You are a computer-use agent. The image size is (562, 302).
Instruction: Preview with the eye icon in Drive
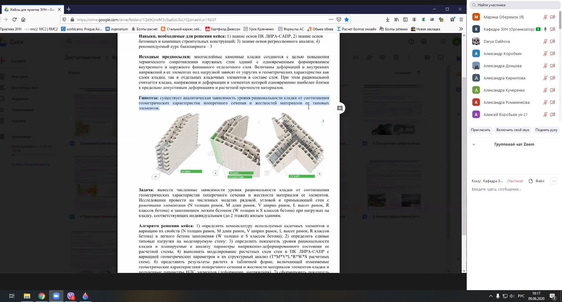(x=383, y=57)
